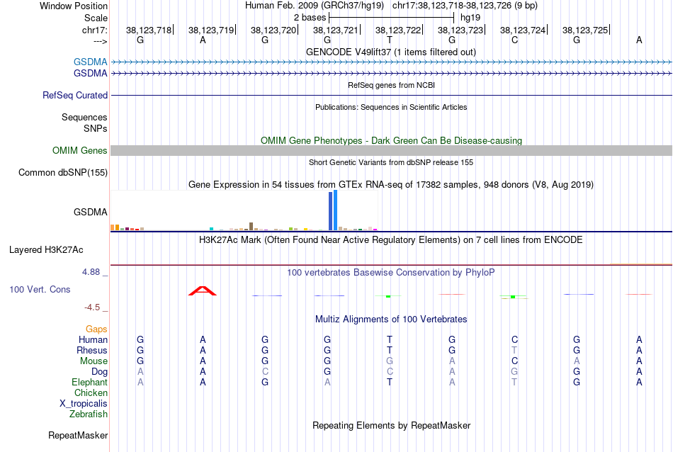Select the Human alignment row label
The height and width of the screenshot is (452, 673).
click(x=93, y=340)
